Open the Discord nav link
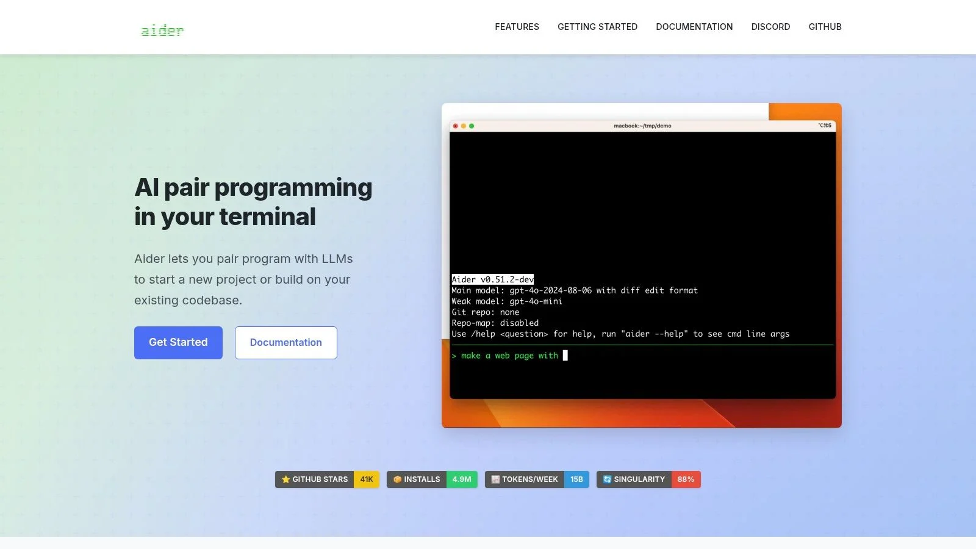Viewport: 976px width, 549px height. click(770, 27)
